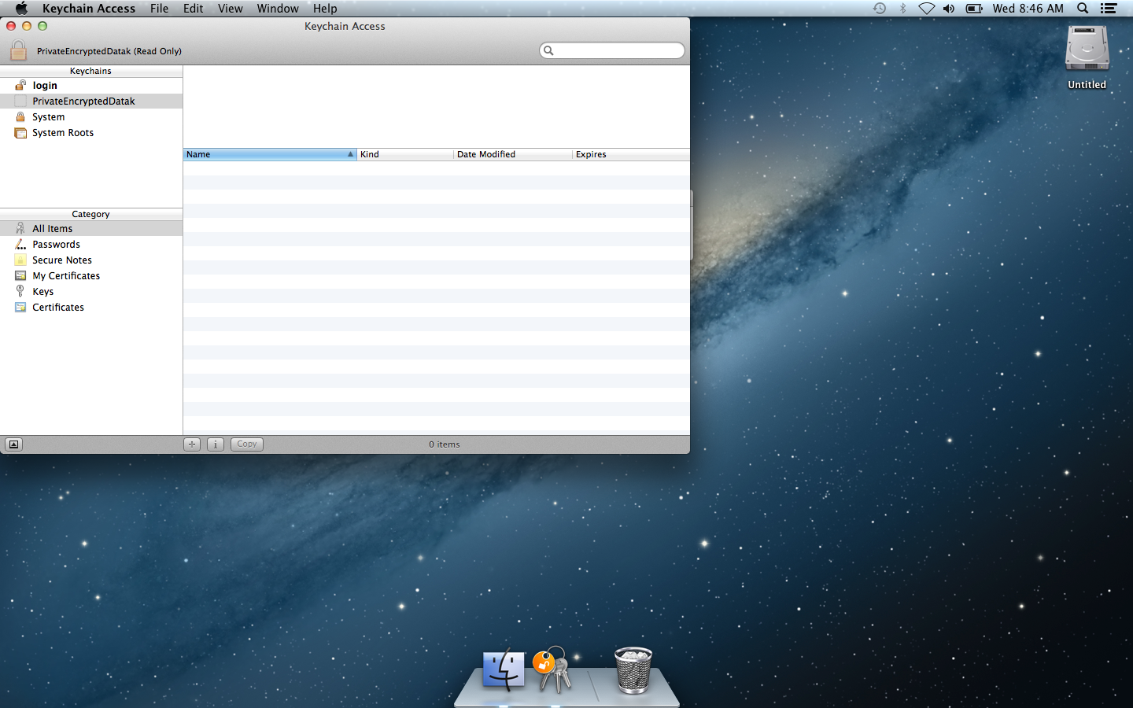
Task: Click the battery menu bar icon
Action: pyautogui.click(x=974, y=8)
